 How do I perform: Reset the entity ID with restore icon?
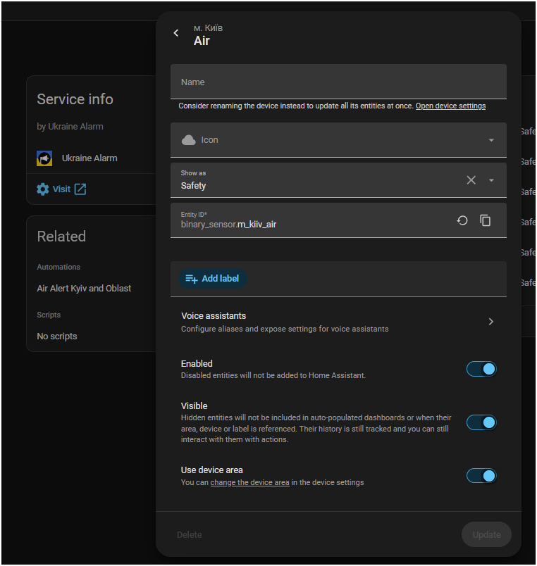(462, 220)
